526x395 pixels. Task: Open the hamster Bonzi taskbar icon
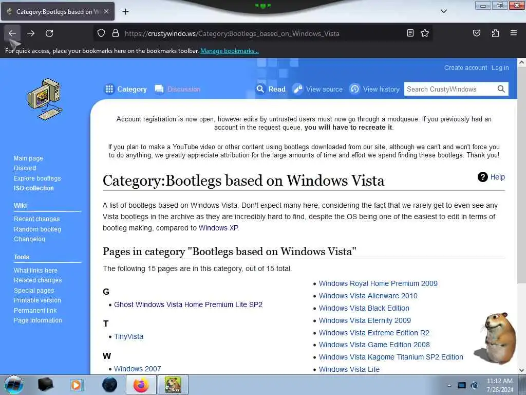click(x=173, y=385)
